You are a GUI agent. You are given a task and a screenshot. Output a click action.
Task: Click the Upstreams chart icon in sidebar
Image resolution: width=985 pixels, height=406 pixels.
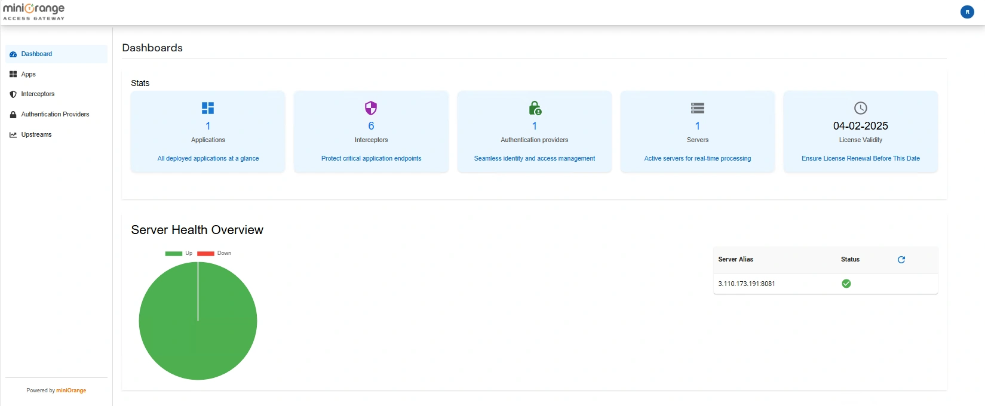13,135
